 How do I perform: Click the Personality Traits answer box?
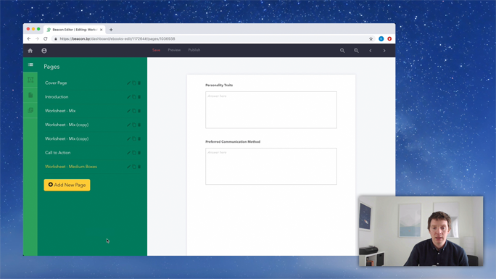[271, 110]
